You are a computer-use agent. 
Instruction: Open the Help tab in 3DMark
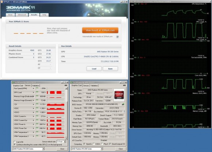(44, 15)
